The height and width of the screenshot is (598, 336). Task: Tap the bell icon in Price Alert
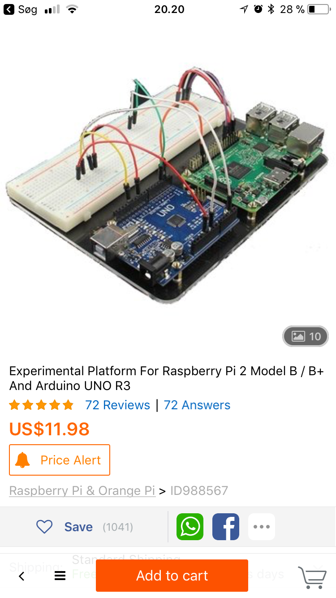click(22, 460)
